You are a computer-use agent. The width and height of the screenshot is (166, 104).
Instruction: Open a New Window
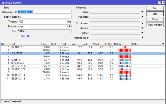(x=155, y=25)
